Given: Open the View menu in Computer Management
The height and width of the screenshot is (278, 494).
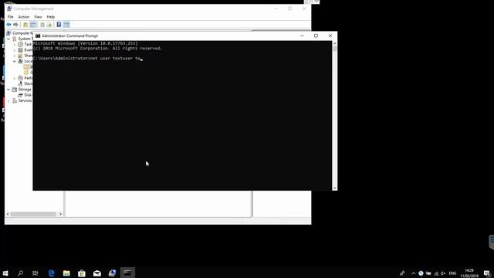Looking at the screenshot, I should click(x=38, y=17).
